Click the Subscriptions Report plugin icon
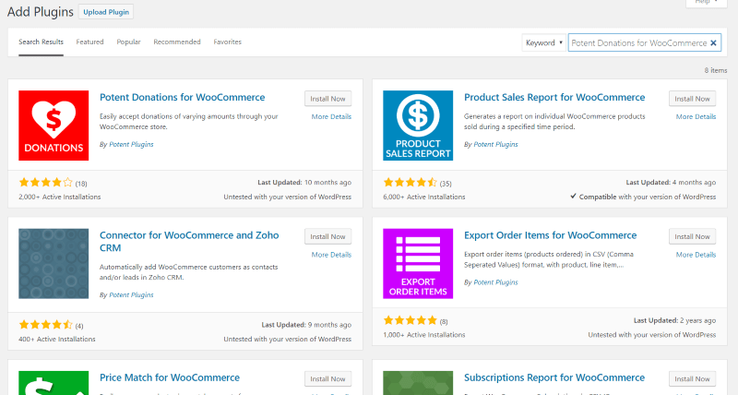 click(418, 382)
